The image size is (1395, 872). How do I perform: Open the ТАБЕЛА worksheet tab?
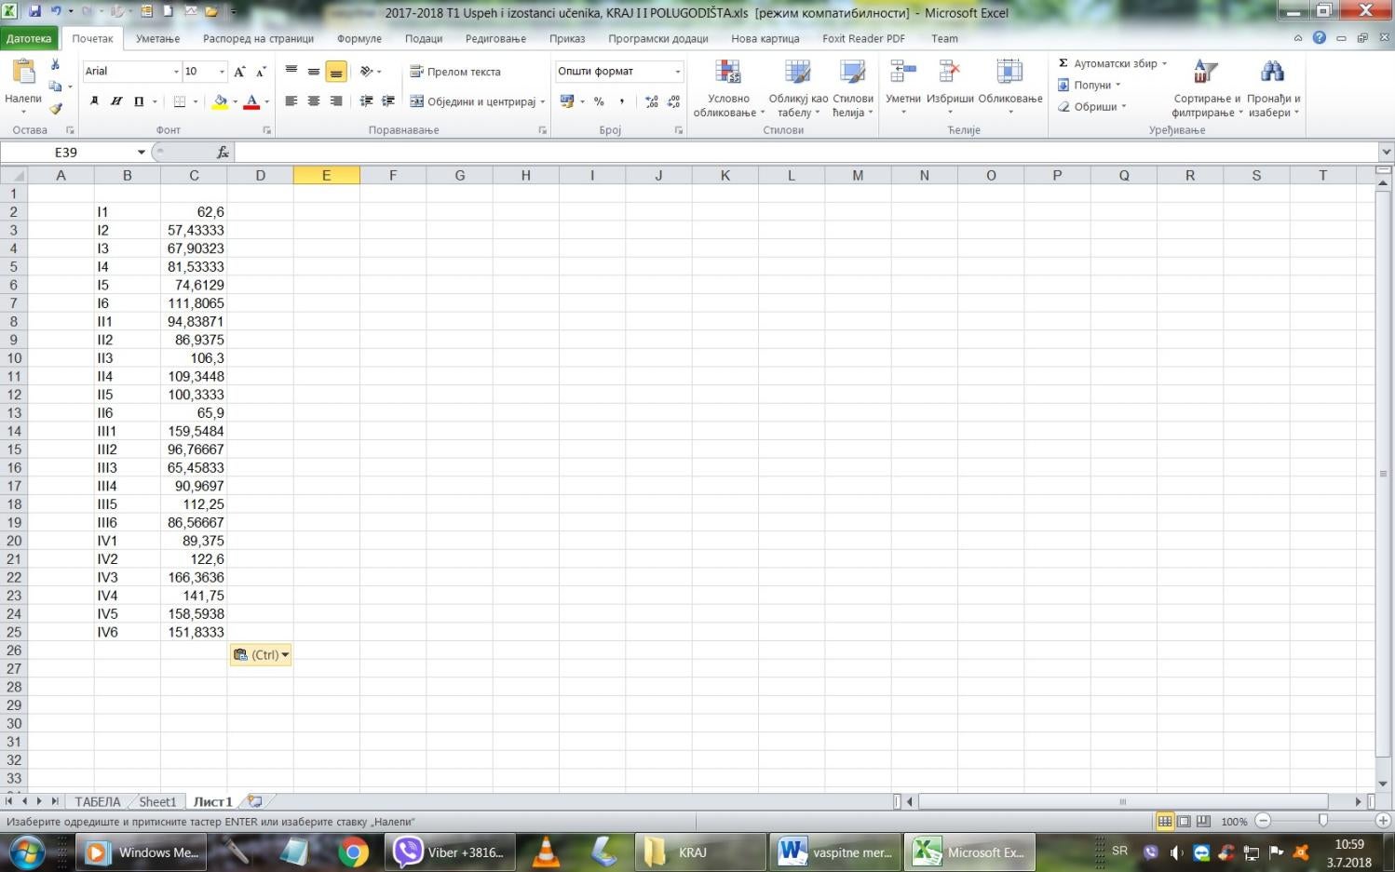[x=97, y=801]
